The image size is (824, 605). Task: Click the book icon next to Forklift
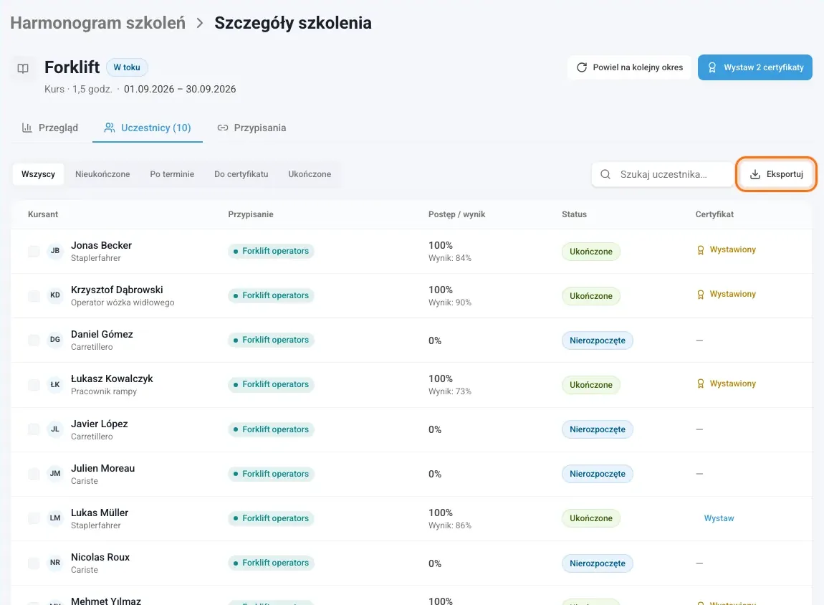click(x=23, y=68)
